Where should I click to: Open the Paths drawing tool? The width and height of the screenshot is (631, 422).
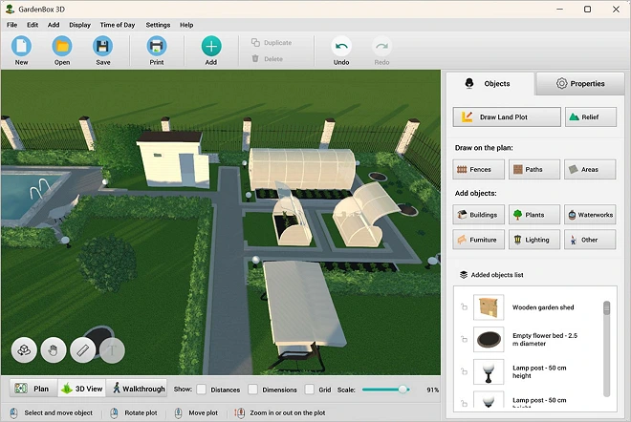click(x=534, y=169)
